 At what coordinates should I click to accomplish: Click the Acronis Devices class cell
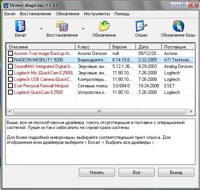[x=92, y=53]
